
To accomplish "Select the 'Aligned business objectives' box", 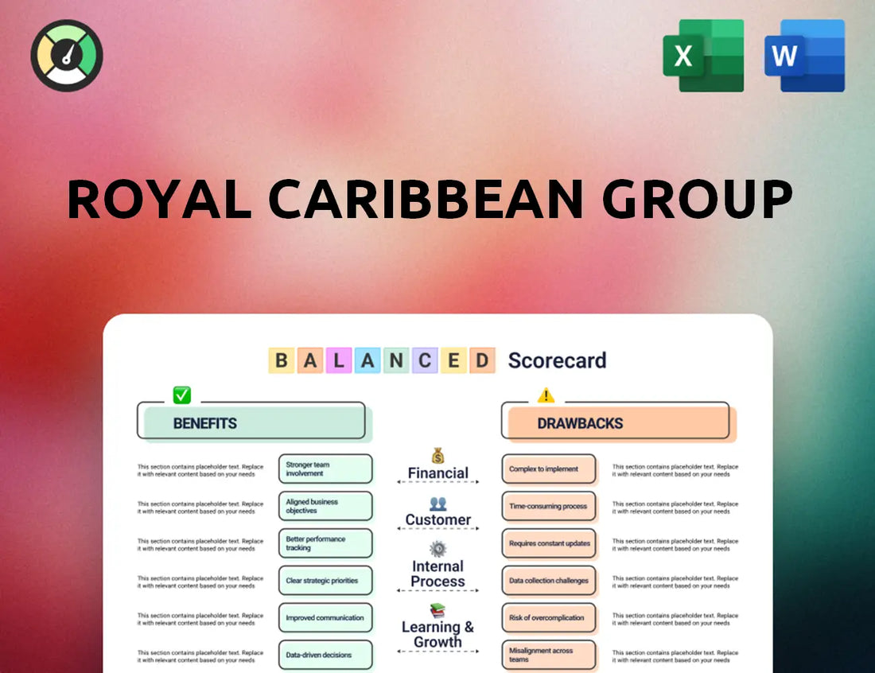I will 325,506.
